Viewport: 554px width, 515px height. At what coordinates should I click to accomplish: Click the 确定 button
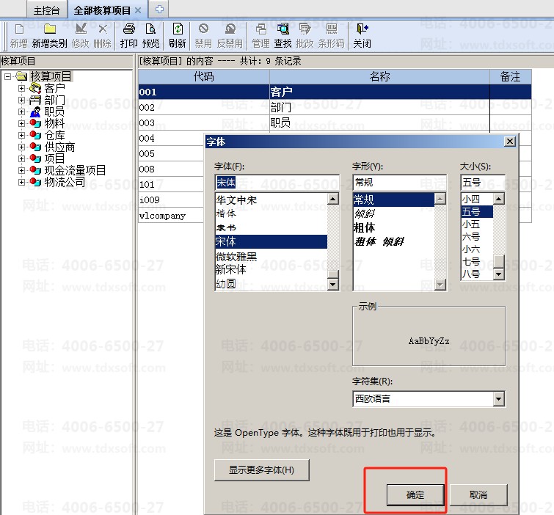(x=415, y=495)
